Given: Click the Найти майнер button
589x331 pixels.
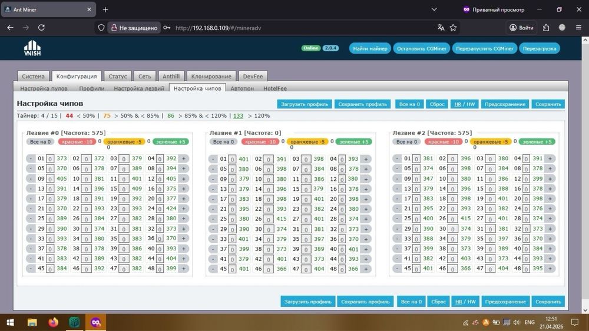Looking at the screenshot, I should 370,48.
